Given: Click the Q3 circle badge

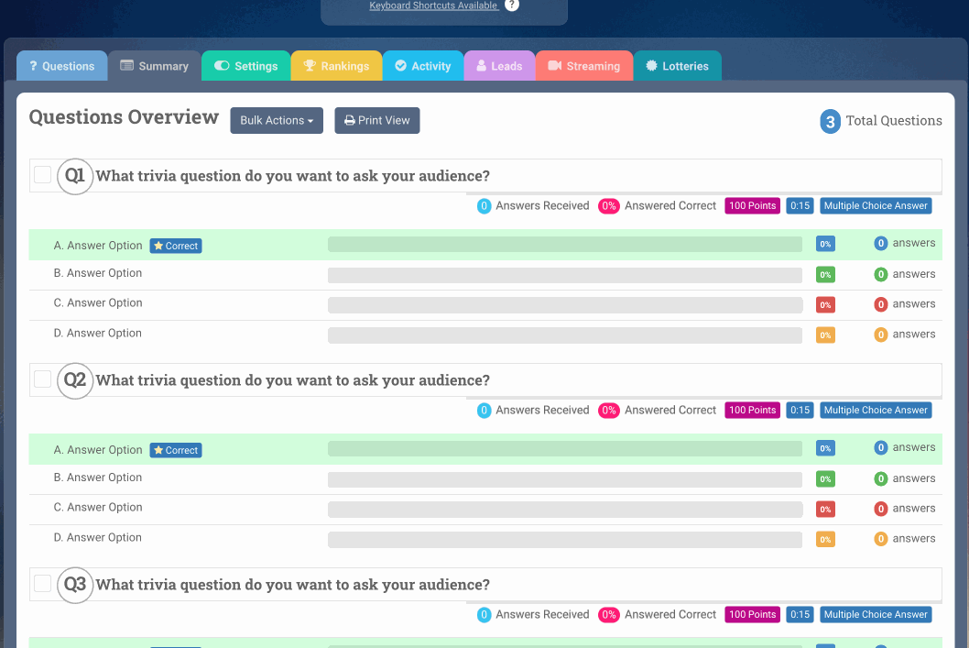Looking at the screenshot, I should 75,585.
